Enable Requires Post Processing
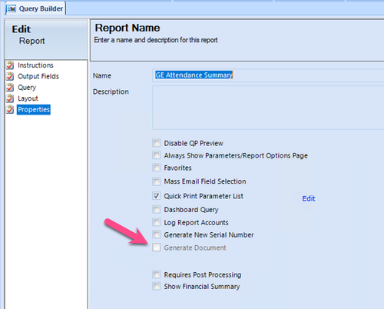The height and width of the screenshot is (309, 384). click(x=156, y=274)
